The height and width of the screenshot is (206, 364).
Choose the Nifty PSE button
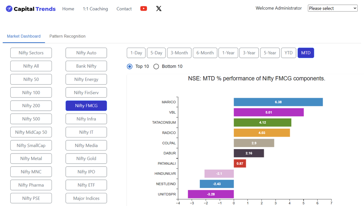(x=31, y=198)
